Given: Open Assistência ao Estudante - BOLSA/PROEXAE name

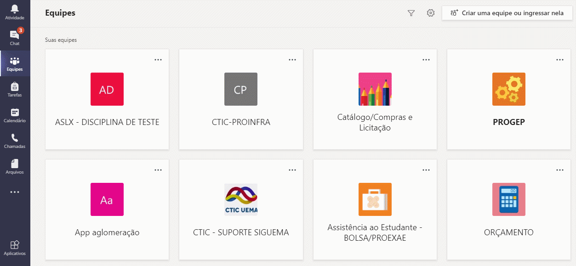Looking at the screenshot, I should click(375, 232).
